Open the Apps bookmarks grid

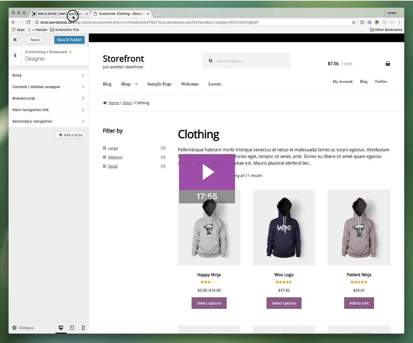pyautogui.click(x=18, y=30)
